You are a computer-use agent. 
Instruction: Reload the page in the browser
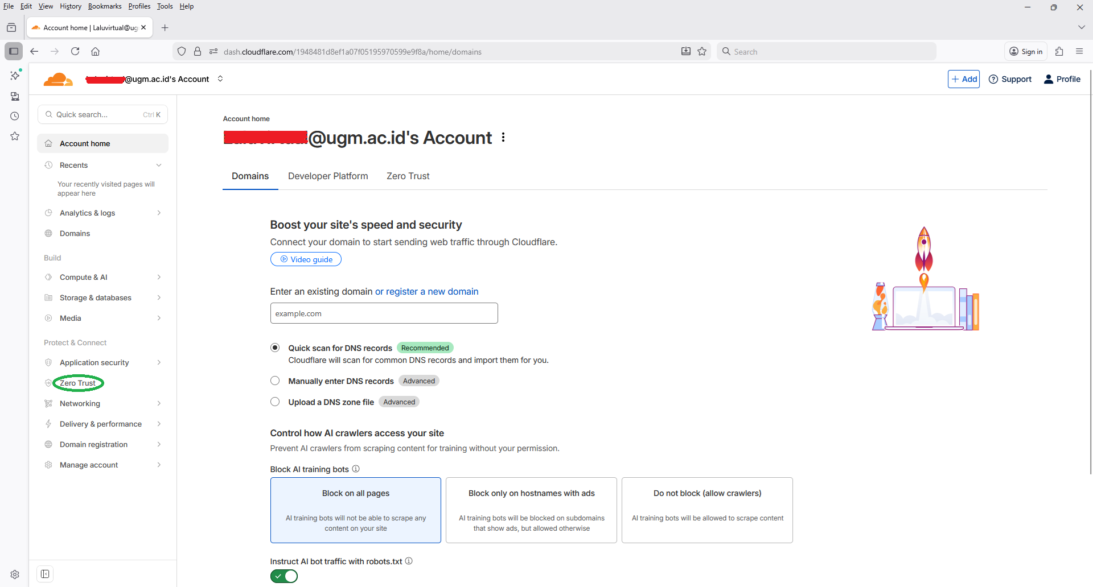pos(75,51)
